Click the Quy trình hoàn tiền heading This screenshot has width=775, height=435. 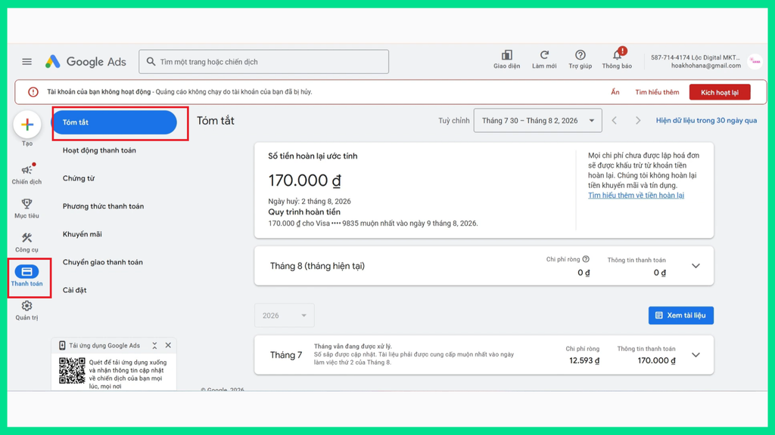click(304, 212)
